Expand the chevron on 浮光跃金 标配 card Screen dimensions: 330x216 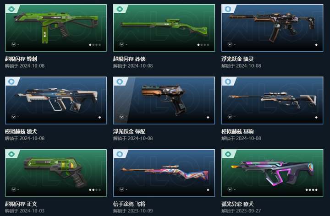point(121,117)
